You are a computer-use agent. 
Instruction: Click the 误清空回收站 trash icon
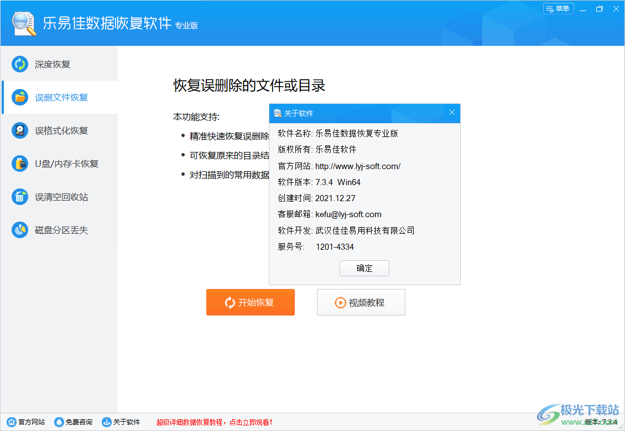[20, 197]
